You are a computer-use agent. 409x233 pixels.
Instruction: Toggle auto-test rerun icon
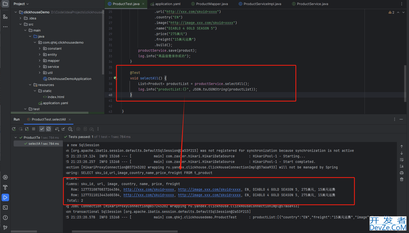(27, 129)
